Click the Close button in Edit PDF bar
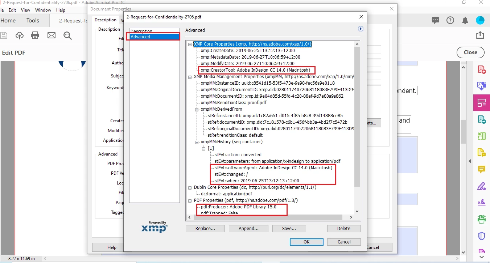 (470, 52)
